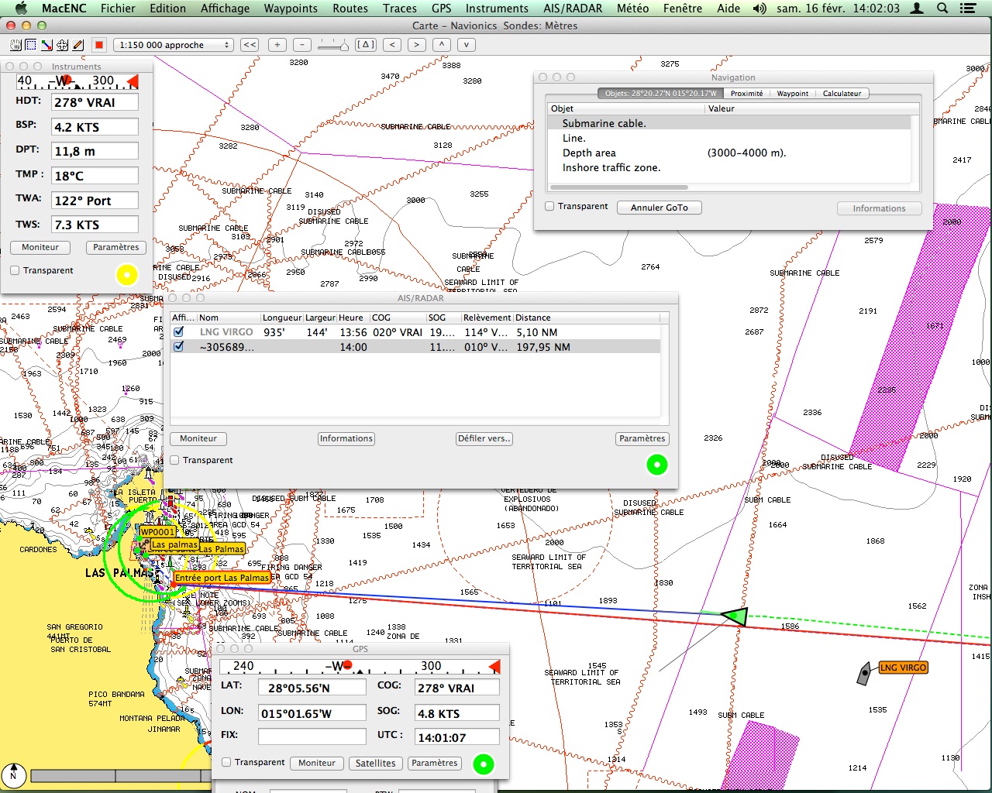Click the volume icon in menu bar
This screenshot has width=992, height=793.
click(x=759, y=9)
